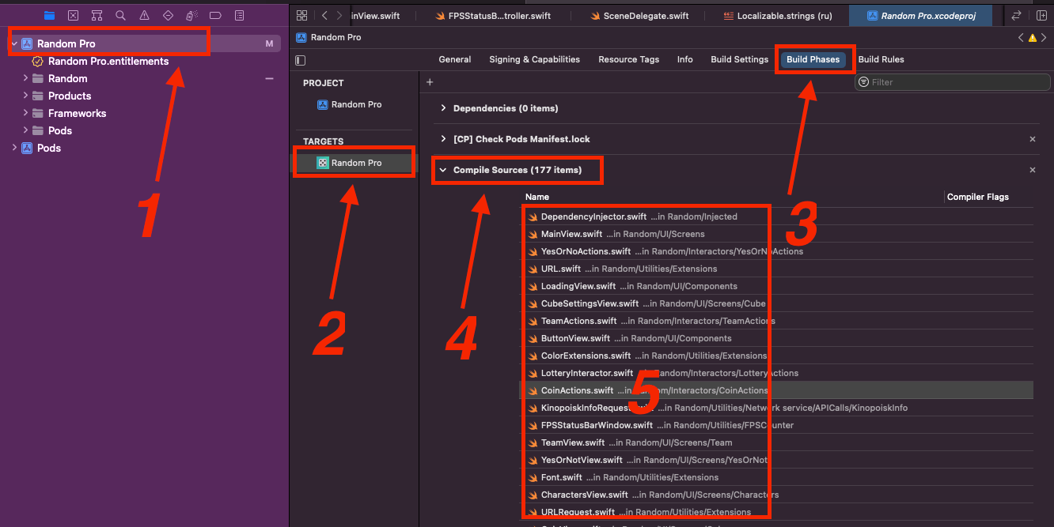Open the Build Rules tab
This screenshot has height=527, width=1054.
[881, 59]
